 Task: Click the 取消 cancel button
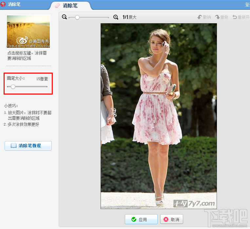click(x=172, y=219)
